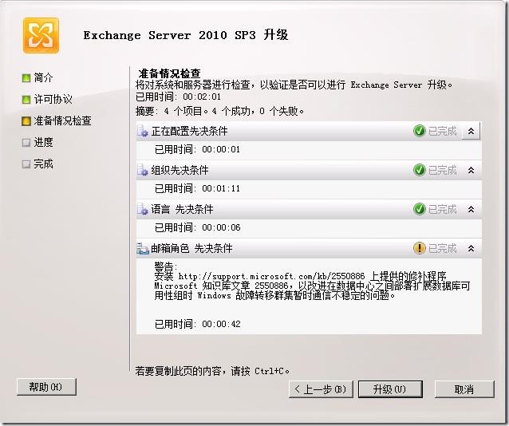The height and width of the screenshot is (426, 509).
Task: Click the green checkmark for 语言 先决条件
Action: coord(420,210)
